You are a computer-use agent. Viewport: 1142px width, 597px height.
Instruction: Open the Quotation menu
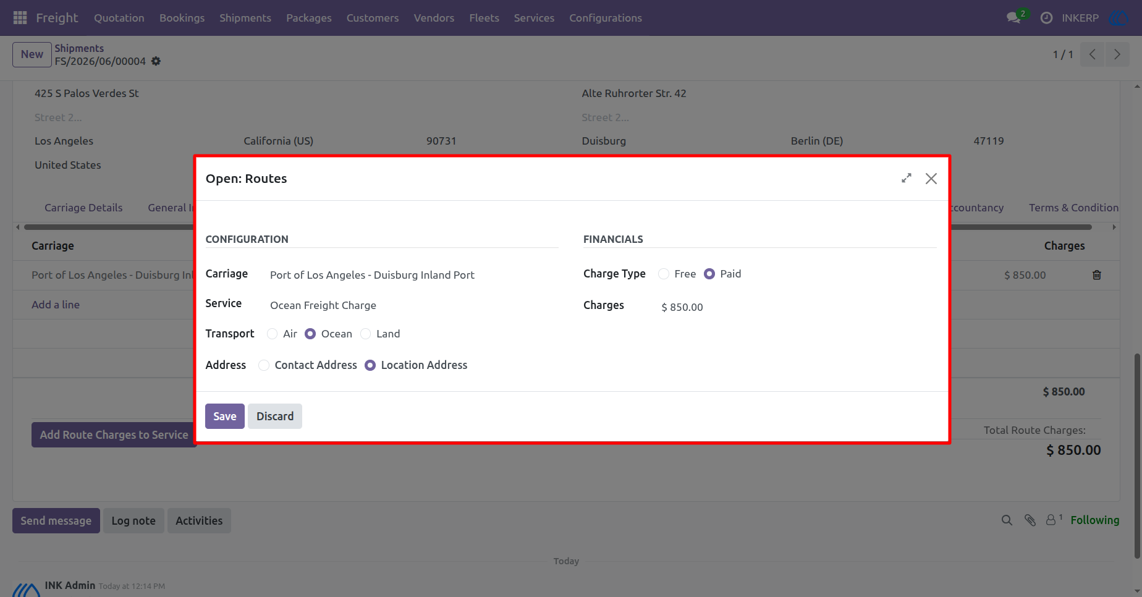pos(119,18)
